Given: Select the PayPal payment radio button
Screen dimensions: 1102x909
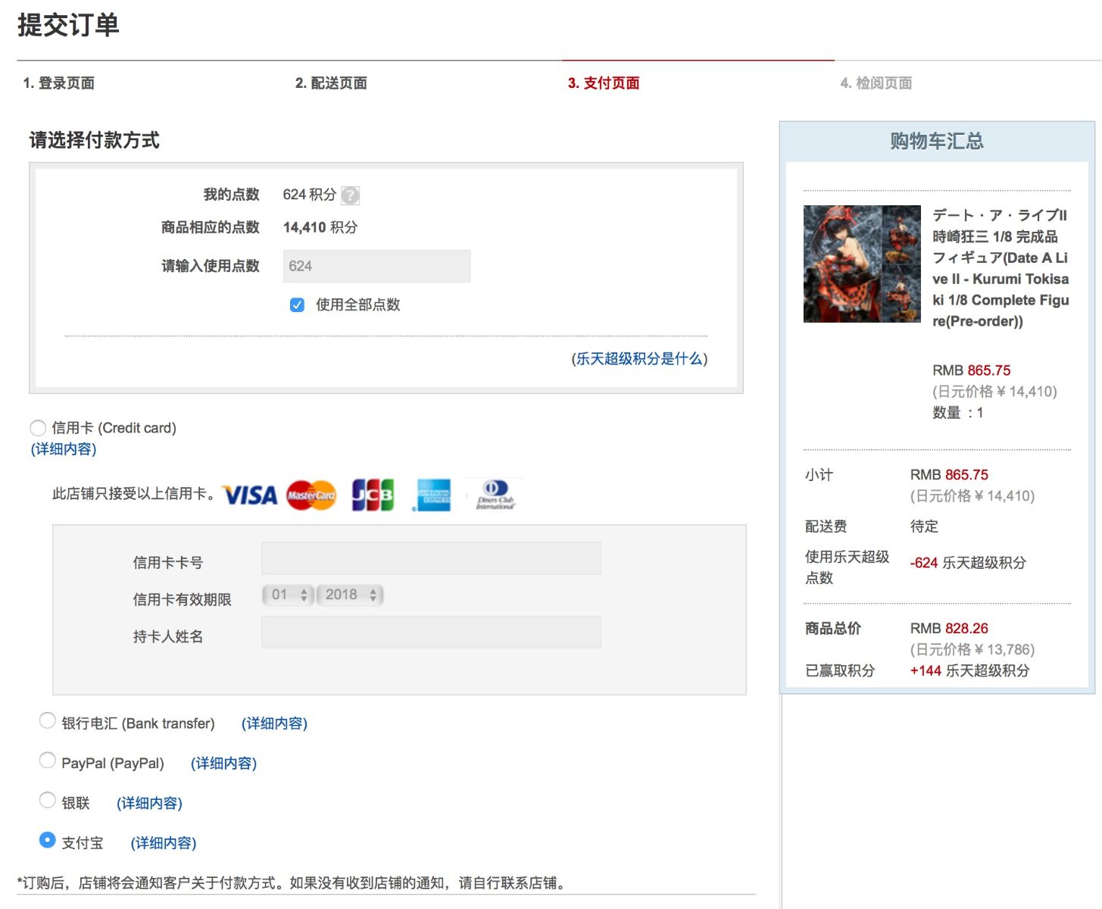Looking at the screenshot, I should (47, 761).
